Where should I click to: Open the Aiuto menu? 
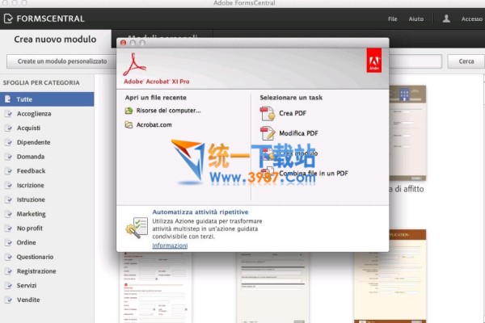(416, 19)
